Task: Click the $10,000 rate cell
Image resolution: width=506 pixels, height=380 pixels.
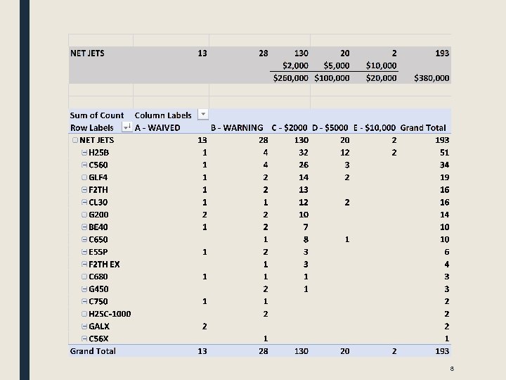Action: pyautogui.click(x=381, y=65)
